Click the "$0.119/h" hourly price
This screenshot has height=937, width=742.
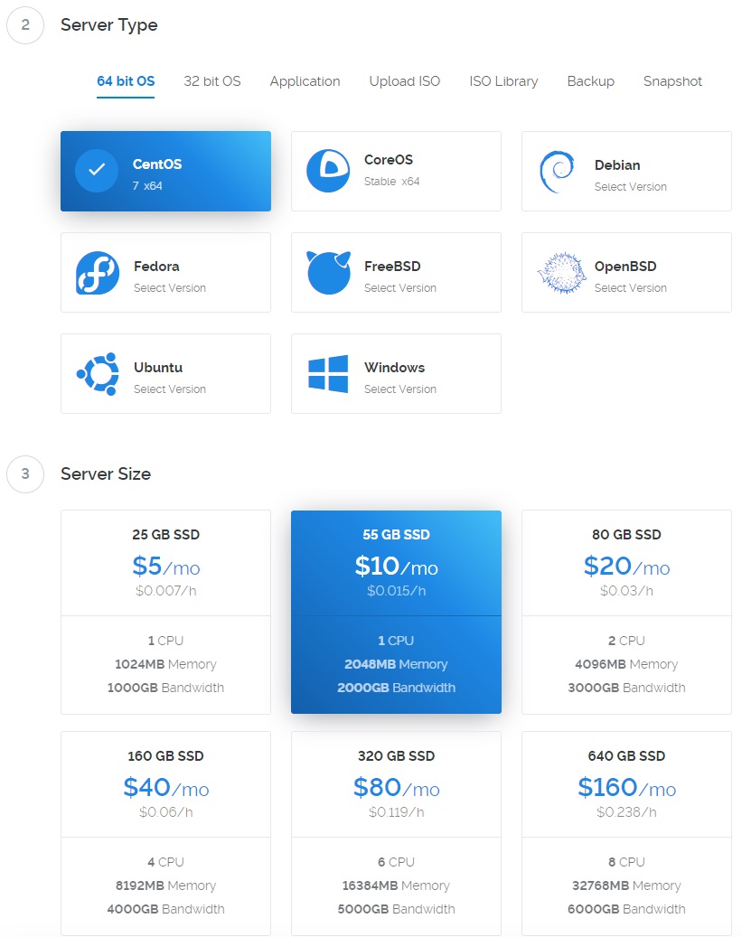pos(396,812)
